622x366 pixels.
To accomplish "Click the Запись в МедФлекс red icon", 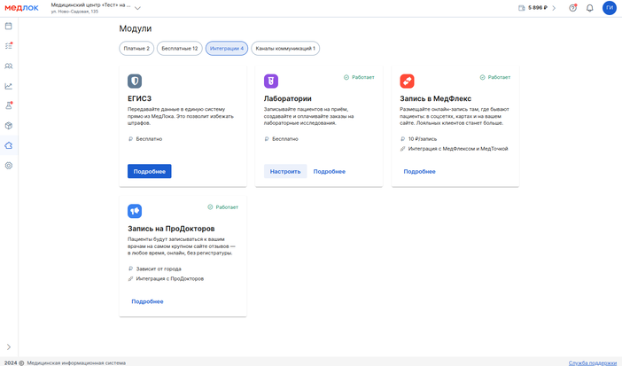I will coord(407,81).
